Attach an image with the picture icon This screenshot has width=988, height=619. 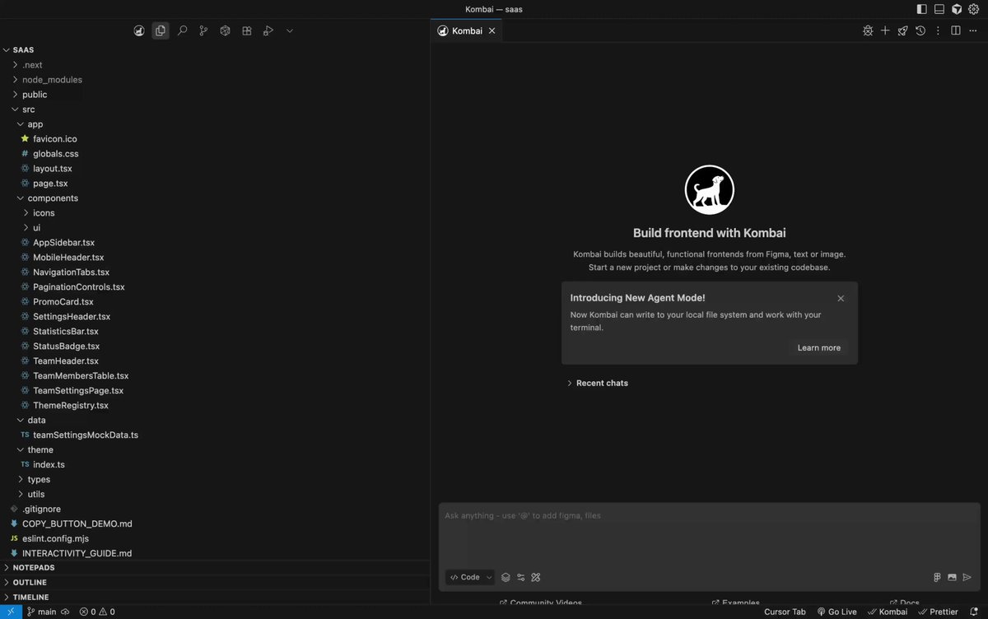[x=952, y=577]
